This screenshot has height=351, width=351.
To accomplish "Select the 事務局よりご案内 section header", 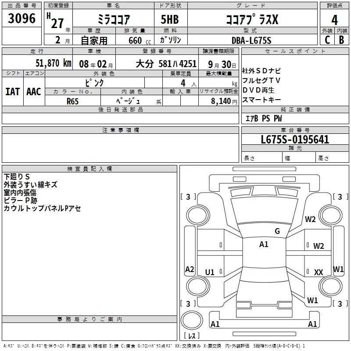I will point(90,319).
